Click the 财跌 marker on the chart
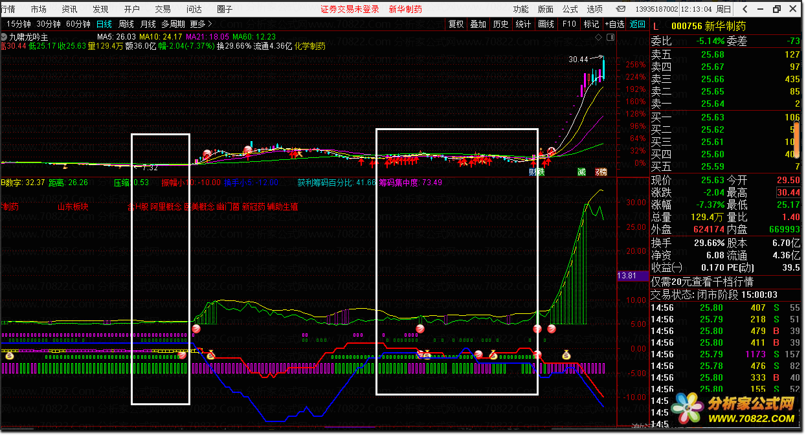Viewport: 806px width, 435px height. pos(537,172)
